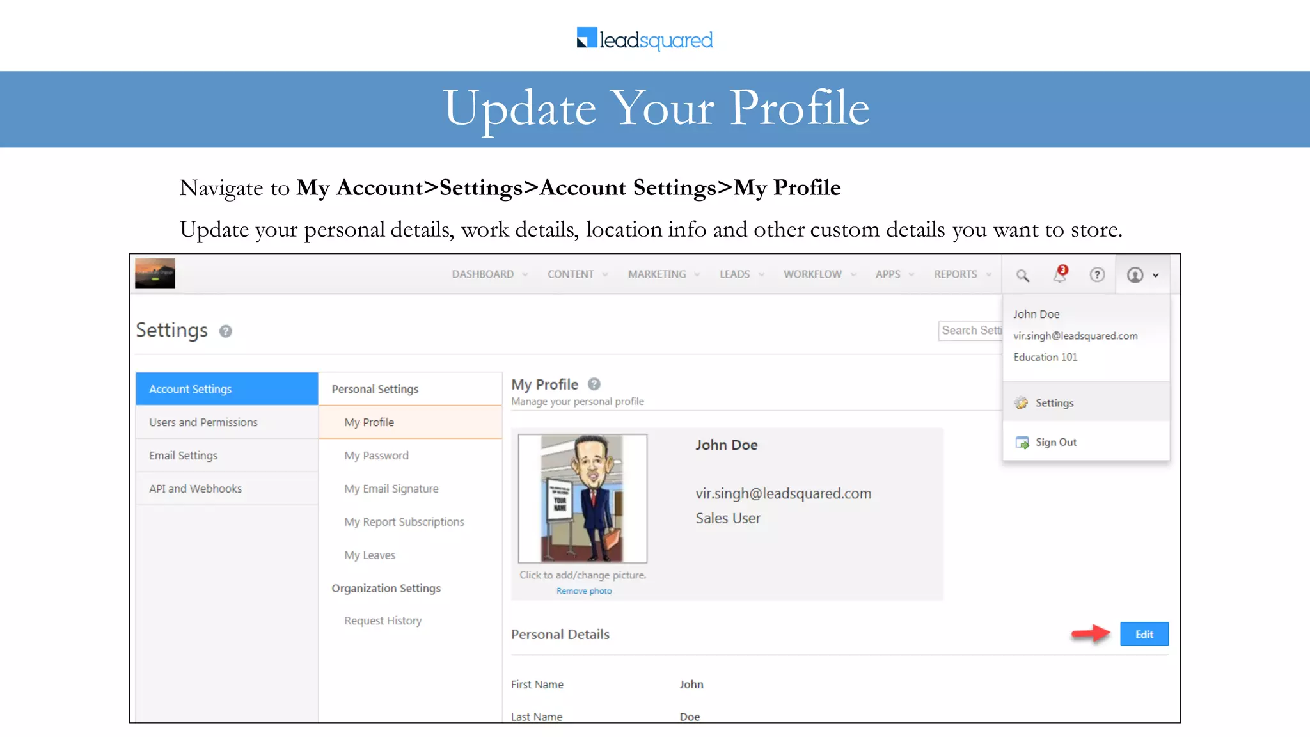Open Email Settings section

227,456
